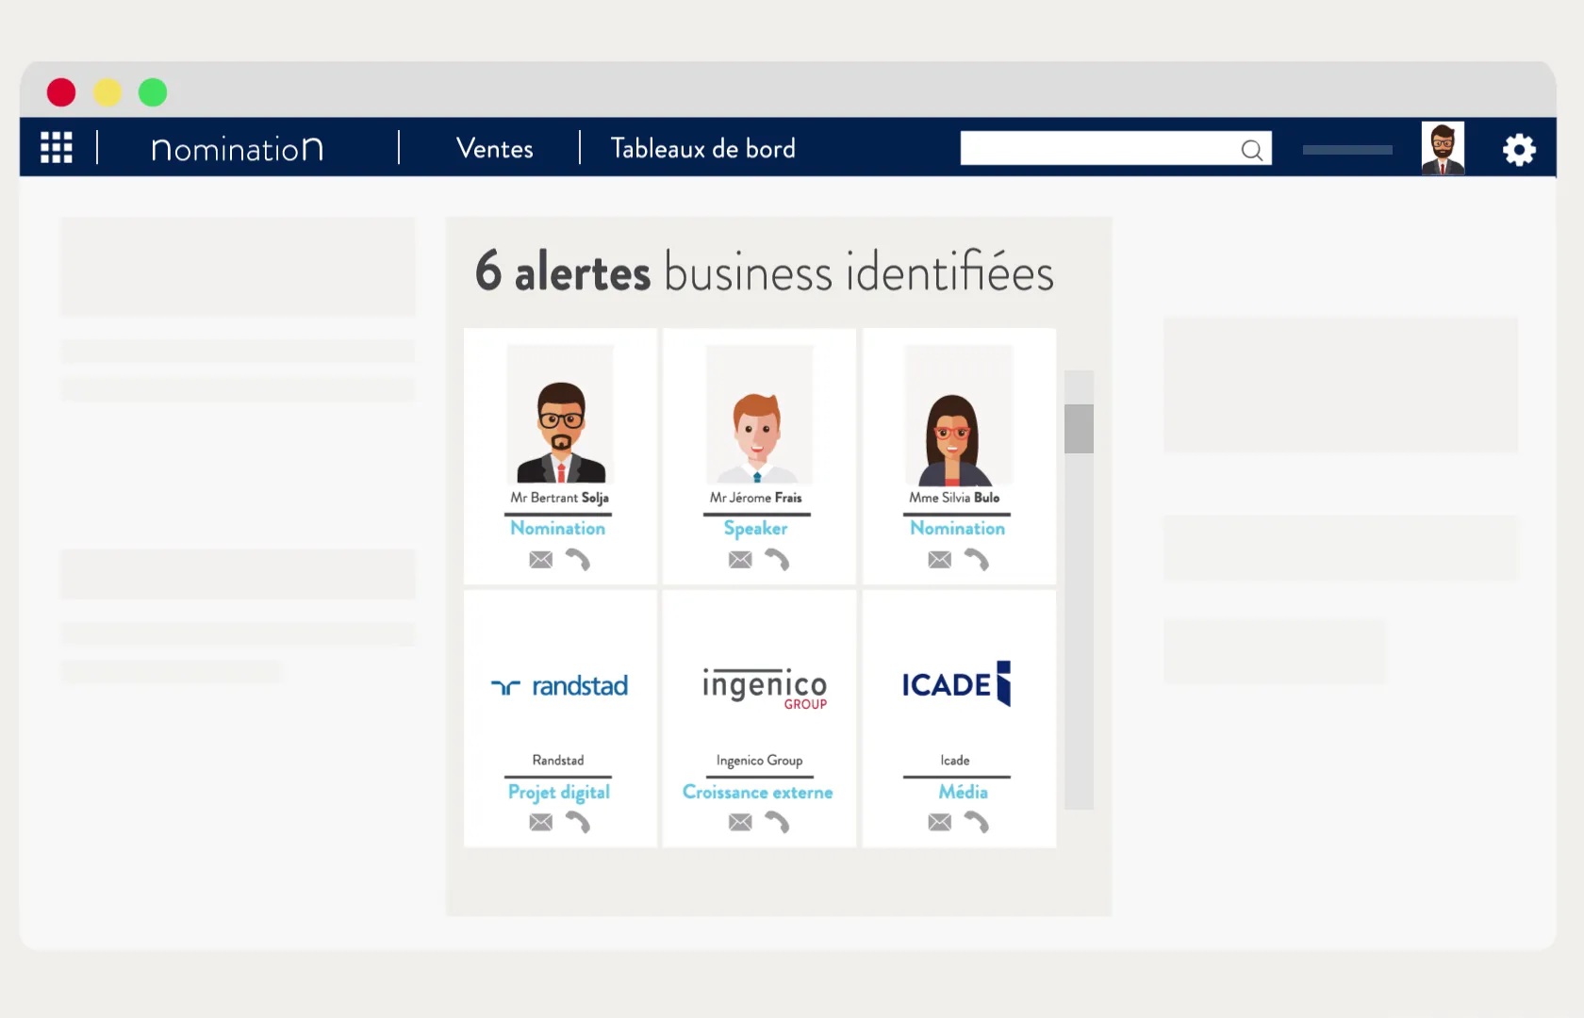Select Mr Jérome Frais's portrait
The image size is (1584, 1018).
759,415
